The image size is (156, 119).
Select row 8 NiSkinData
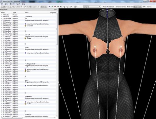click(28, 31)
